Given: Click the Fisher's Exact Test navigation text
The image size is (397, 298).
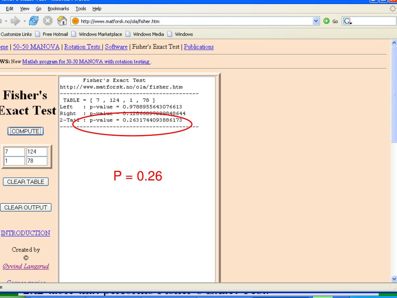Looking at the screenshot, I should pos(156,47).
